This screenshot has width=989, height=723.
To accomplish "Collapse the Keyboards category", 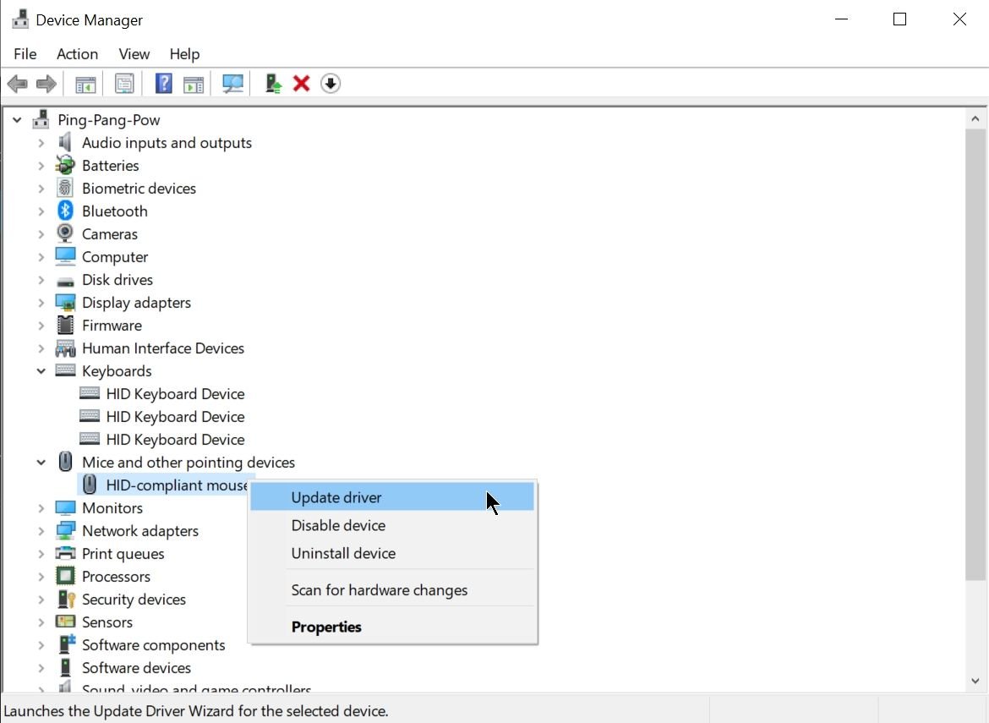I will click(x=41, y=371).
